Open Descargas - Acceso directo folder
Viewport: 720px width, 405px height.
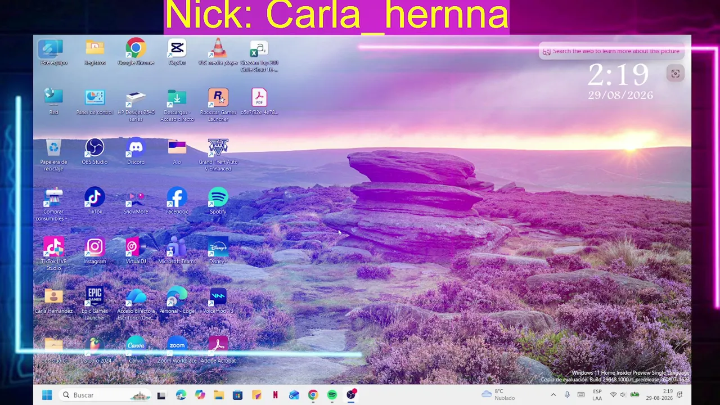177,105
